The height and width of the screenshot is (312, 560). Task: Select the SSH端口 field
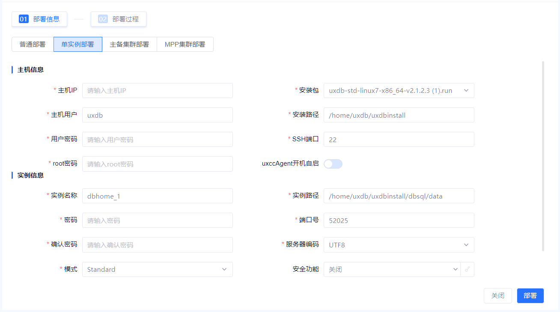click(x=399, y=140)
